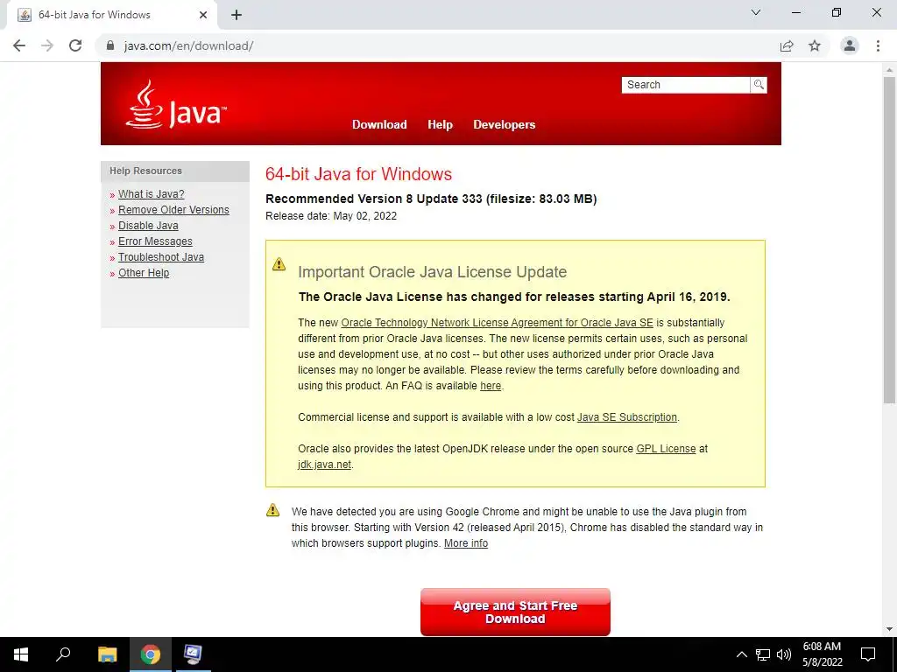The width and height of the screenshot is (897, 672).
Task: Click the page vertical scrollbar thumb
Action: [x=889, y=240]
